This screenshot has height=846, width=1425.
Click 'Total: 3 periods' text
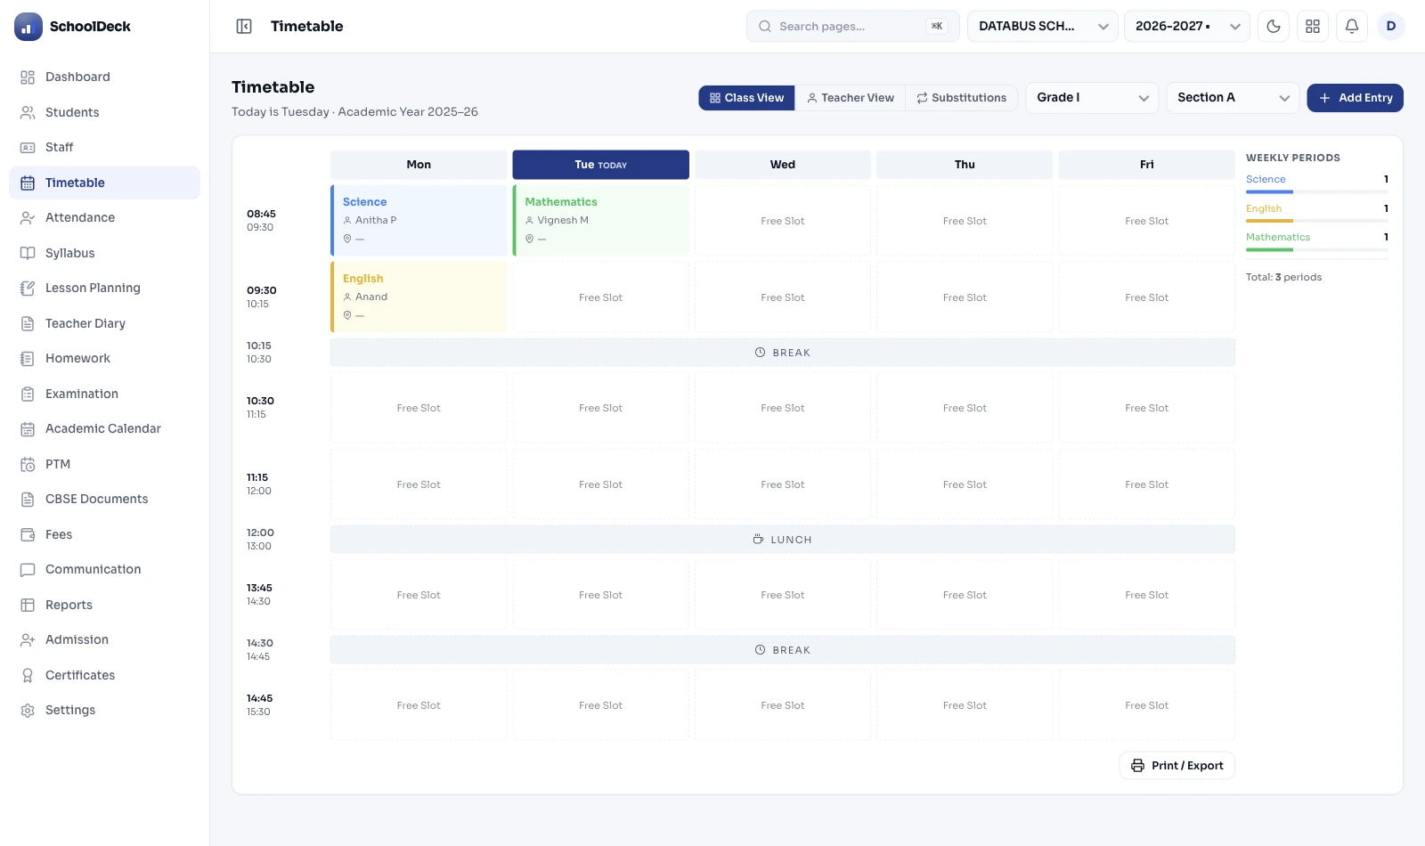tap(1283, 278)
